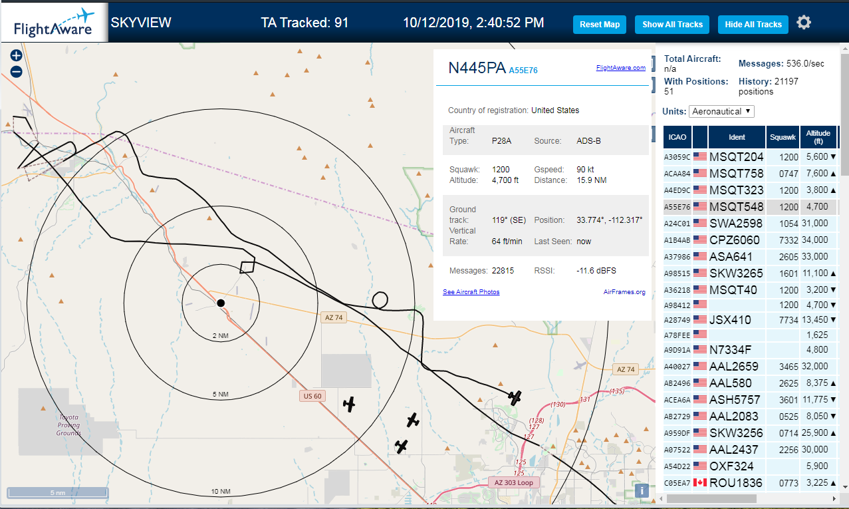Click the SKYVIEW title text
Screen dimensions: 849x509
coord(141,23)
